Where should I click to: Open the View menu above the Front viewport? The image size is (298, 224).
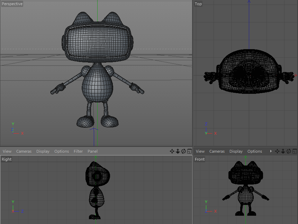200,151
